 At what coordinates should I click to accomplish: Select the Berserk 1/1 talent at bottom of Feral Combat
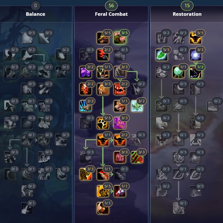103,208
